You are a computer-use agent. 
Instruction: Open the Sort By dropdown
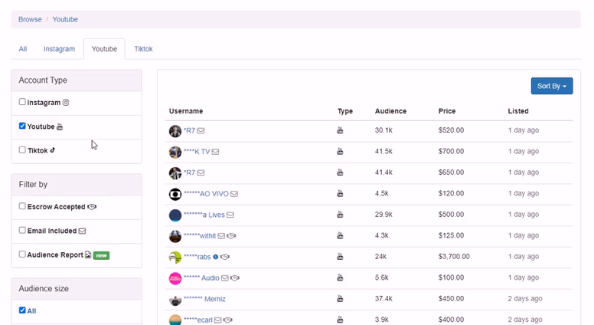coord(551,86)
